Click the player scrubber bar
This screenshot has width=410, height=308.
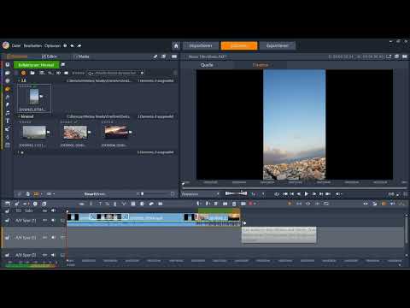click(295, 188)
